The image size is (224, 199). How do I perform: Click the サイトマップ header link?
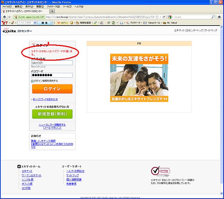pos(211,30)
